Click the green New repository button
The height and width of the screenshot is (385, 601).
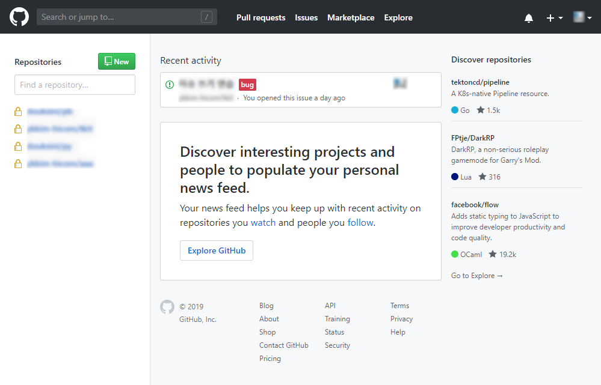[x=117, y=61]
